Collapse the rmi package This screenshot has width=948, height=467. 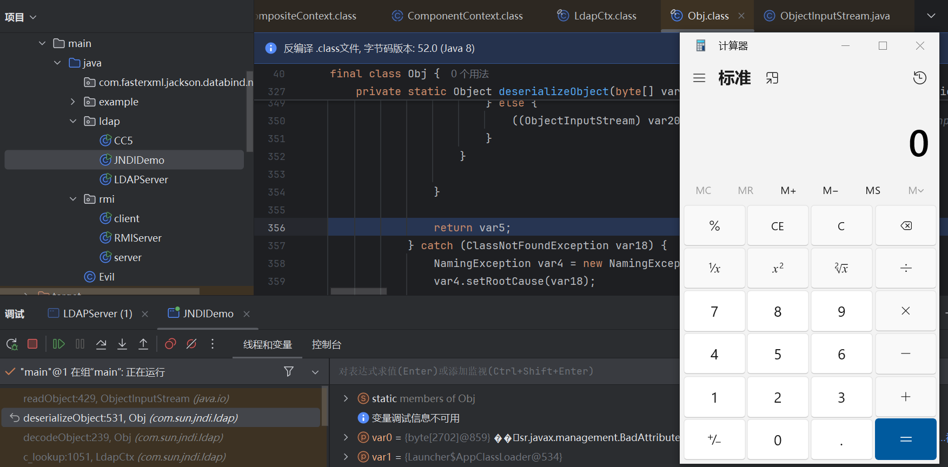(73, 199)
